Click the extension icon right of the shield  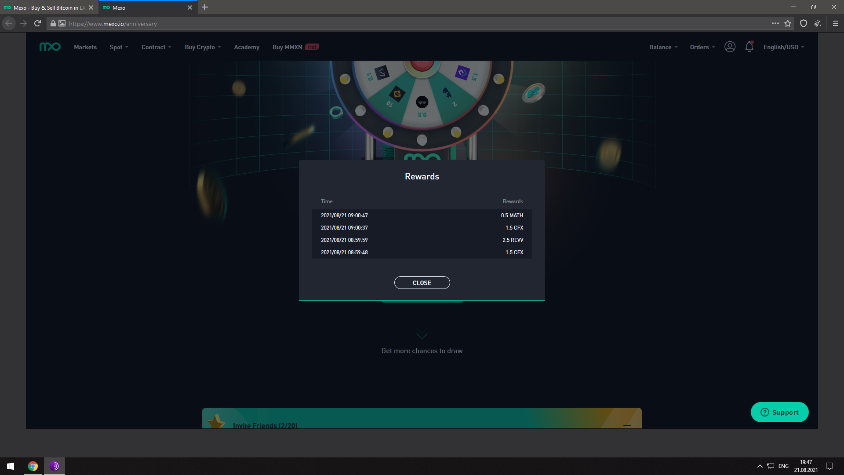(818, 24)
